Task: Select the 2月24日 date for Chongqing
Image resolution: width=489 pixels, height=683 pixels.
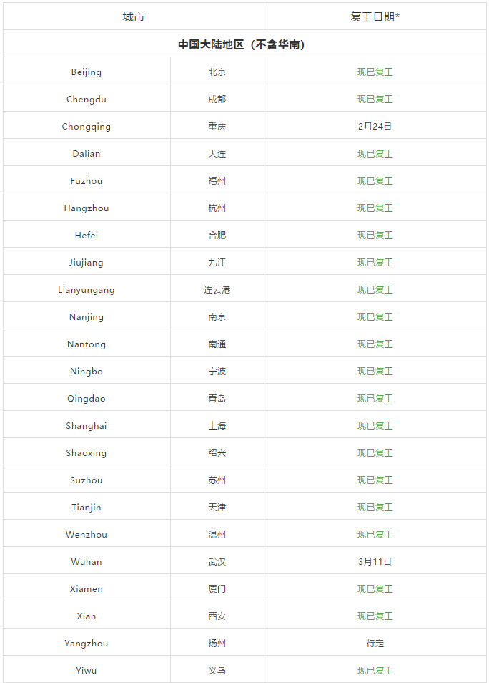Action: pyautogui.click(x=375, y=127)
